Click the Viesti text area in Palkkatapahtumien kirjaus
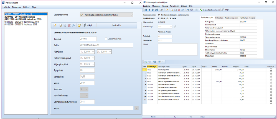Image resolution: width=277 pixels, height=119 pixels. coord(177,49)
